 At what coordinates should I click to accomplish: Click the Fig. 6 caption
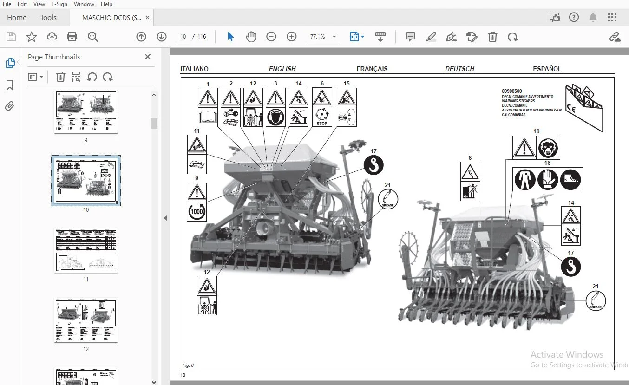pos(188,365)
